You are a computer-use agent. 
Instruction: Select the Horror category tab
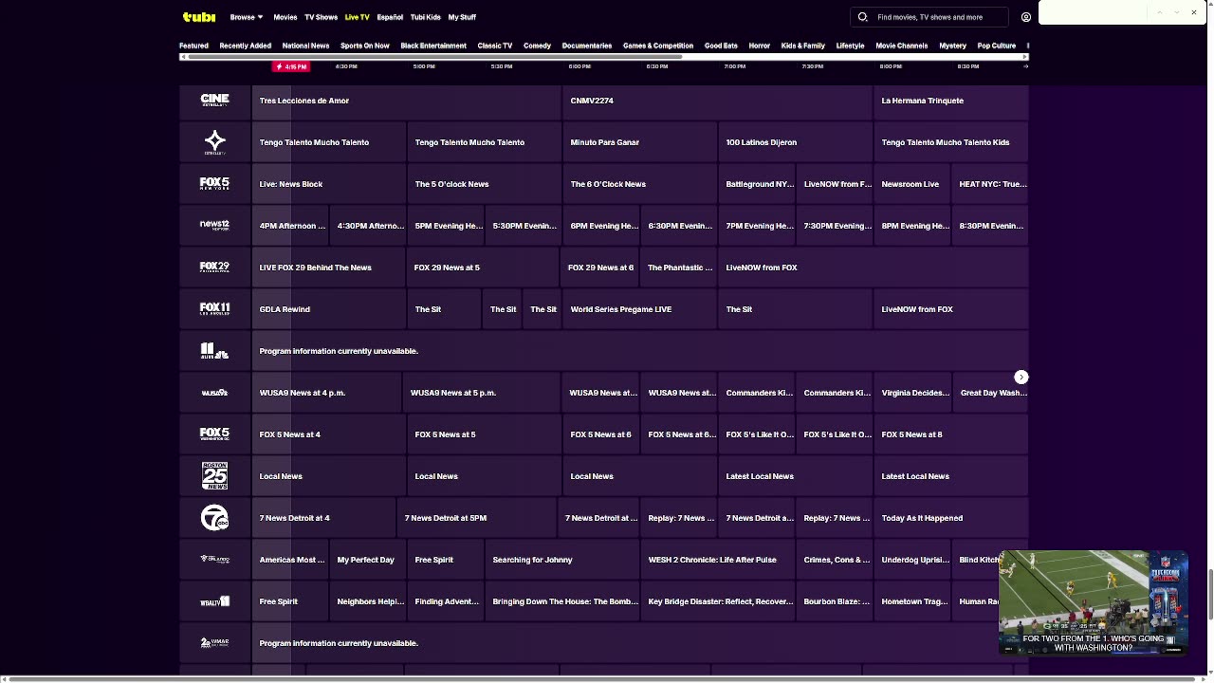(760, 46)
